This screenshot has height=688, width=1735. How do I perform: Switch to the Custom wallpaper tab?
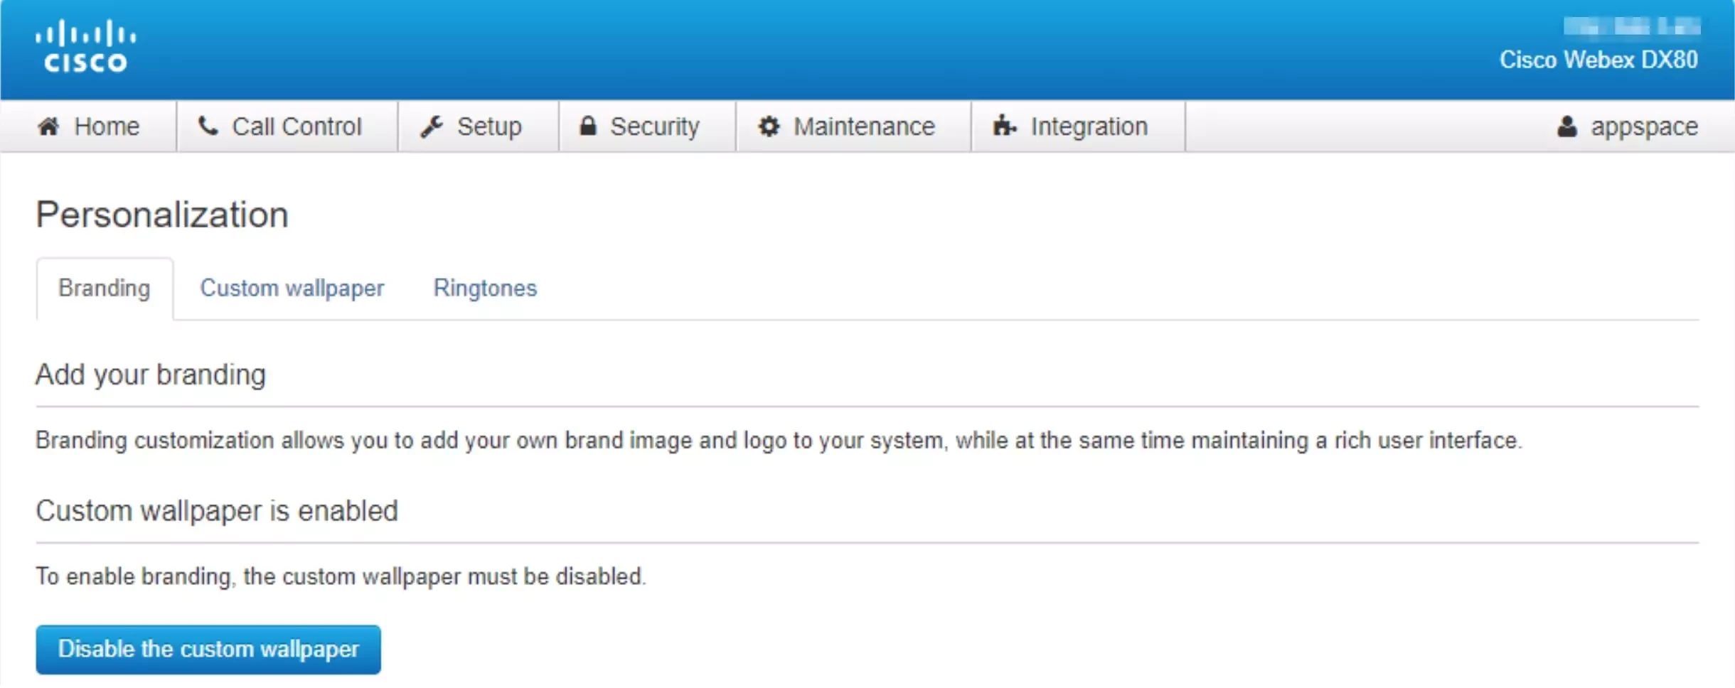click(x=292, y=289)
